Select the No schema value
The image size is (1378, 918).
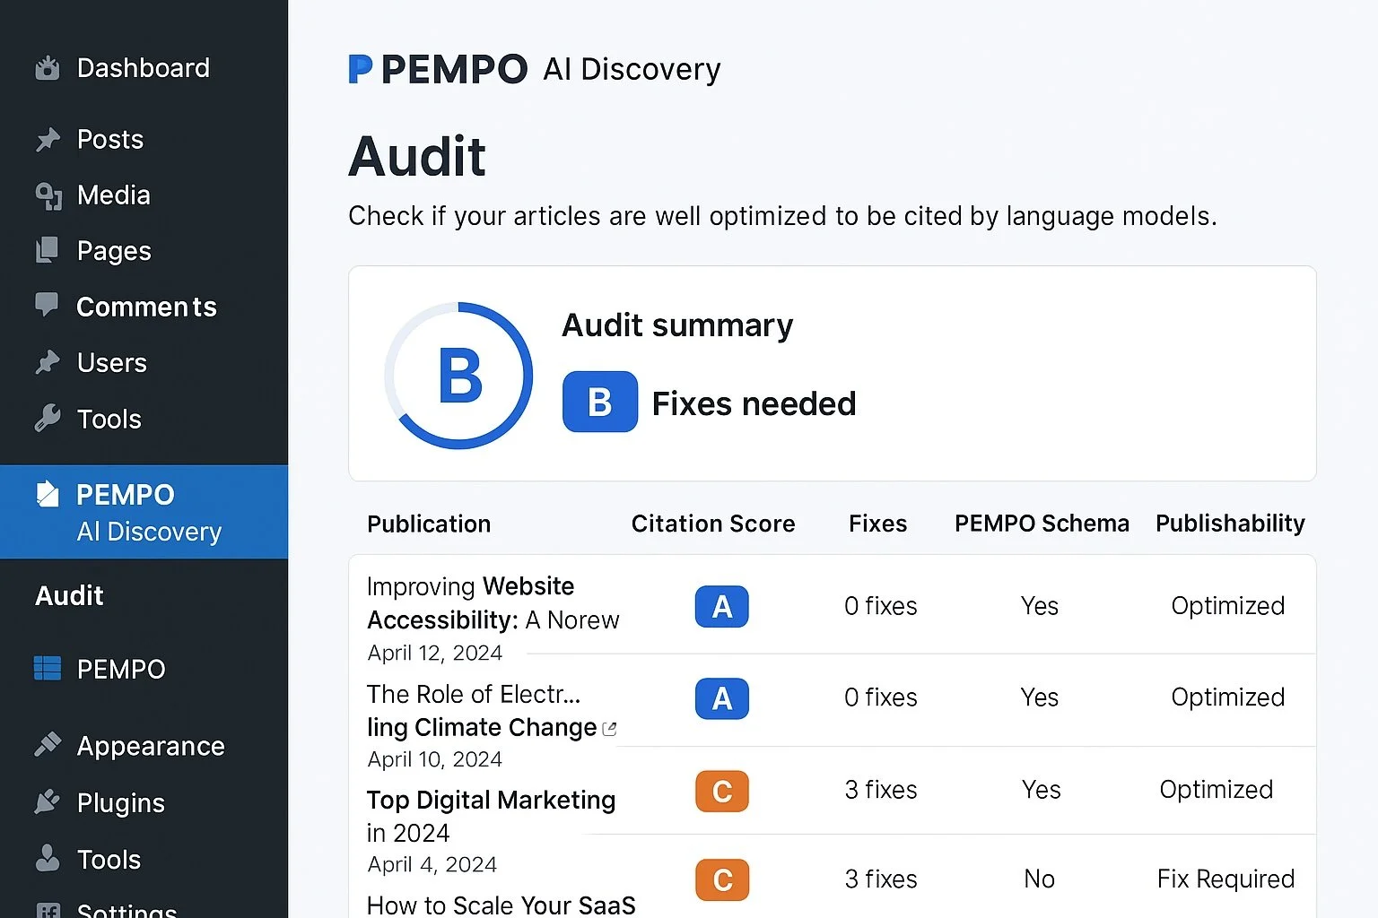pos(1039,879)
